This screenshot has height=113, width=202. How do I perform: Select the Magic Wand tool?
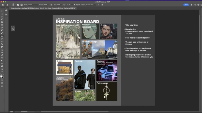coord(2,19)
